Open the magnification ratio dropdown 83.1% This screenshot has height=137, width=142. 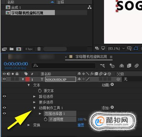116,48
